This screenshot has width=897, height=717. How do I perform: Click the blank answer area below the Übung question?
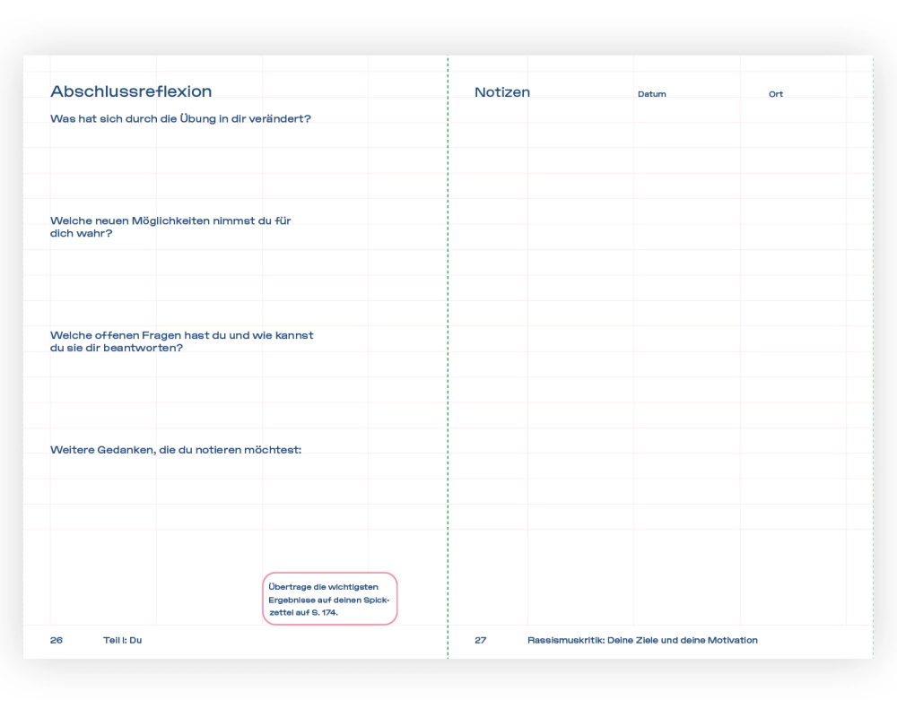[206, 166]
